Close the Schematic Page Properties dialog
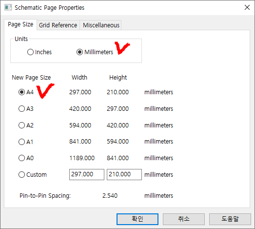 click(247, 7)
